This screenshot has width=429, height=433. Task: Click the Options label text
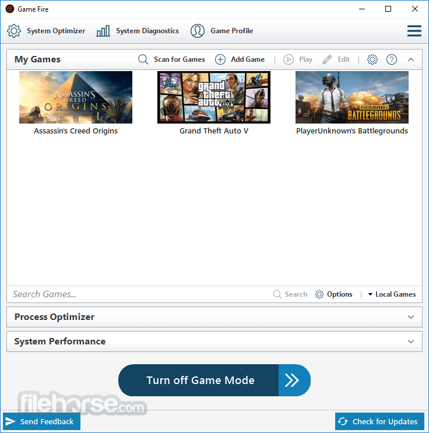click(x=339, y=294)
